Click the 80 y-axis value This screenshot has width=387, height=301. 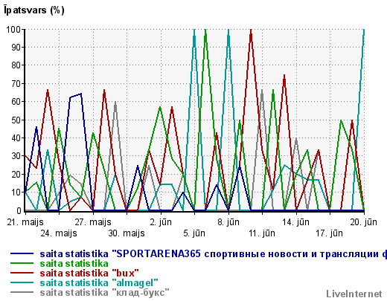(x=16, y=65)
